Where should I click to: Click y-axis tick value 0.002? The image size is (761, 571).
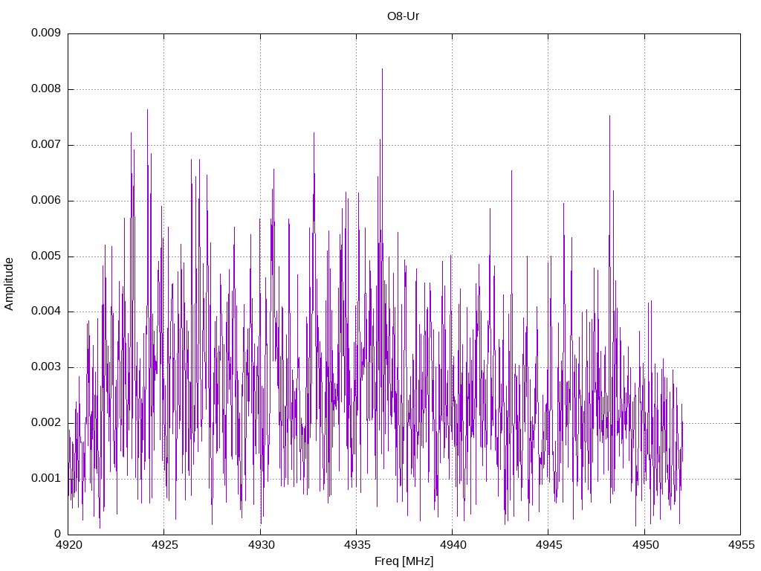point(46,422)
